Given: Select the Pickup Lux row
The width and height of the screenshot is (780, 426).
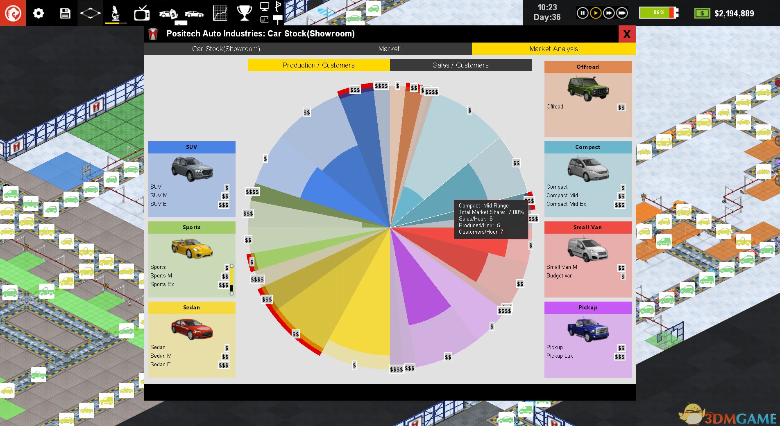Looking at the screenshot, I should point(586,356).
